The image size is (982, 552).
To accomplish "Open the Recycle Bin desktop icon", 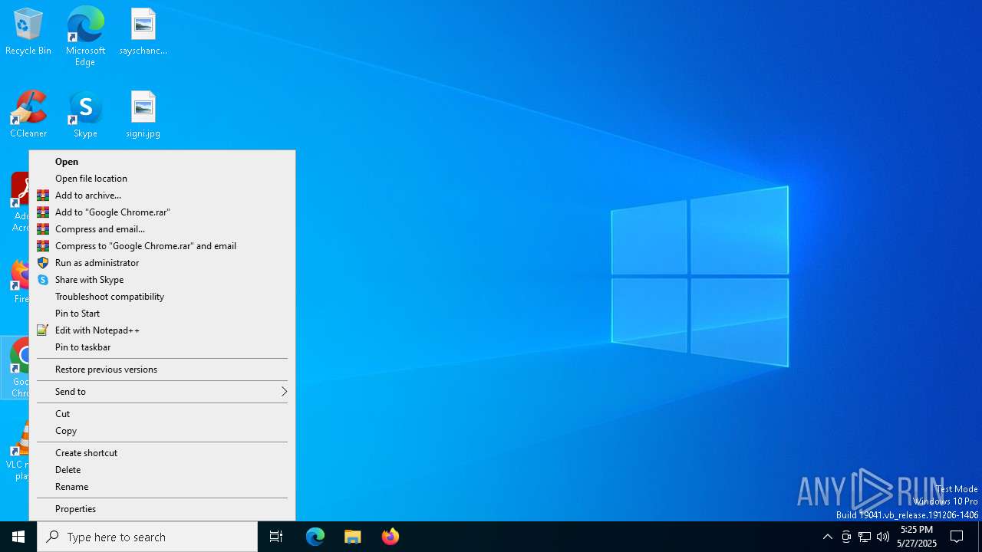I will point(28,31).
